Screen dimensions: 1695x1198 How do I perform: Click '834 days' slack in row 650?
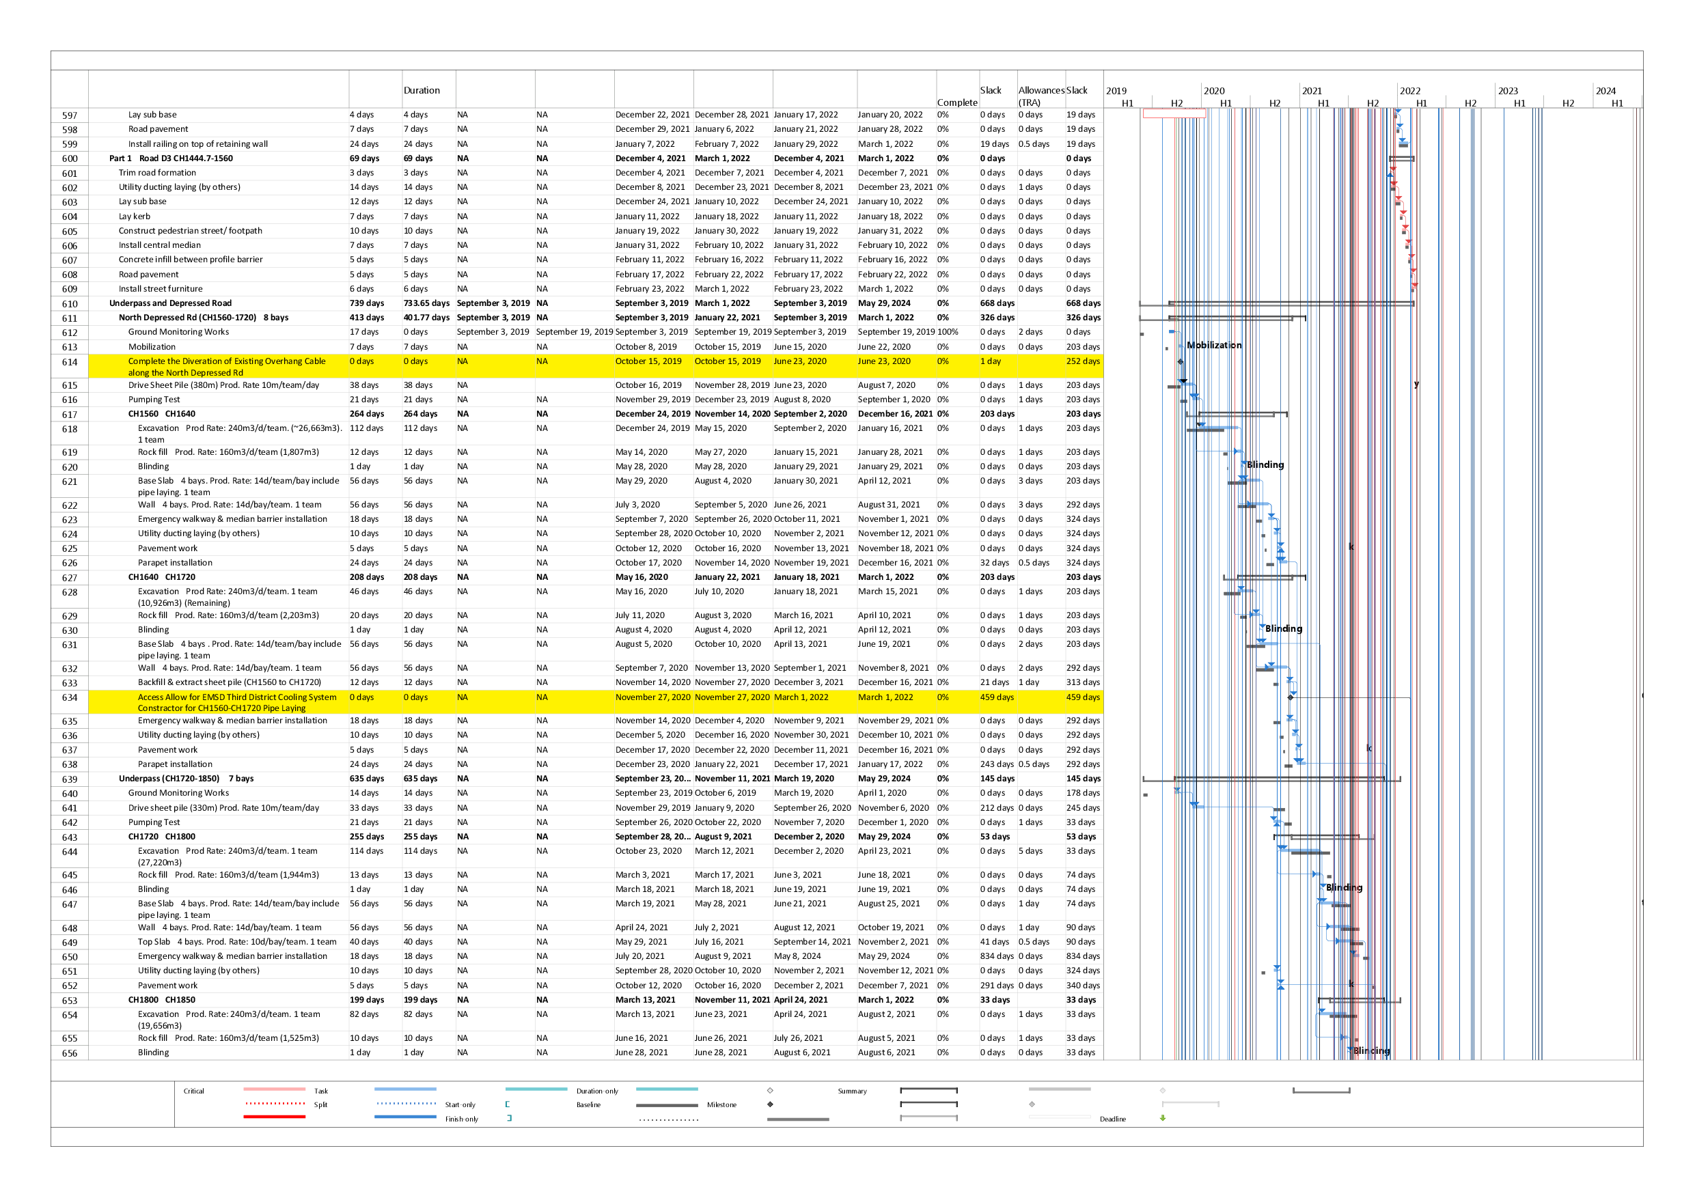click(1083, 957)
